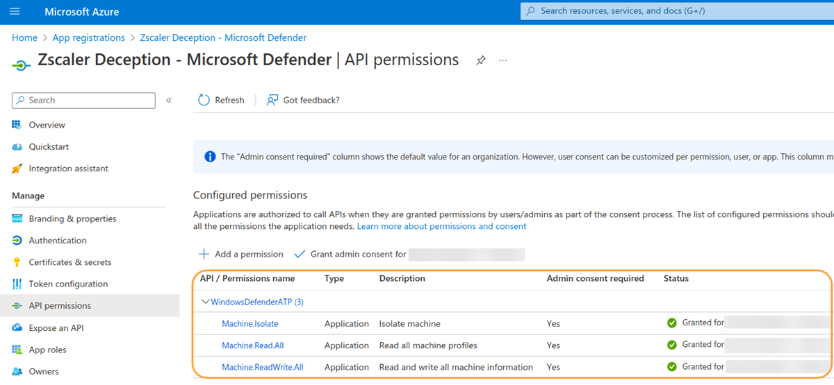The height and width of the screenshot is (385, 834).
Task: Click the search magnifier icon in top bar
Action: [531, 11]
